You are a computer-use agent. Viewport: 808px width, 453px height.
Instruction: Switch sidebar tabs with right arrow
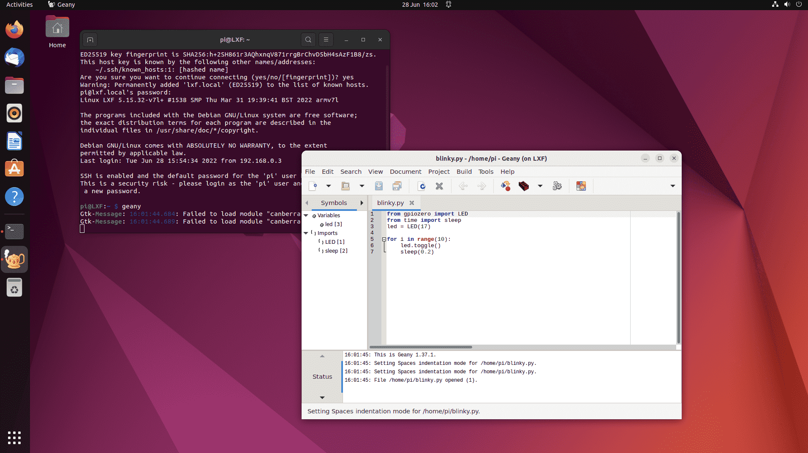click(x=362, y=203)
